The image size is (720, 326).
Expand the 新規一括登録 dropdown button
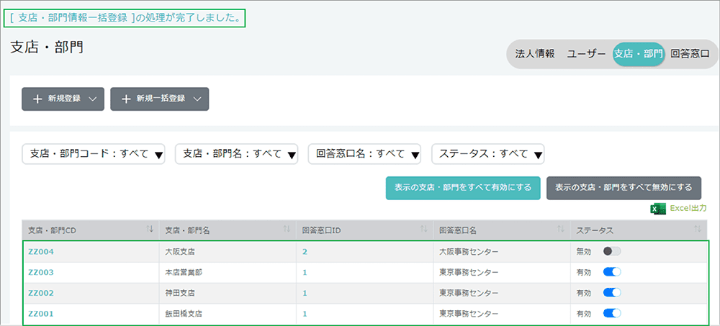tap(159, 99)
